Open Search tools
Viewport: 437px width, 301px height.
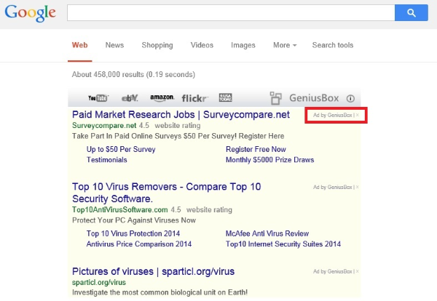(333, 45)
